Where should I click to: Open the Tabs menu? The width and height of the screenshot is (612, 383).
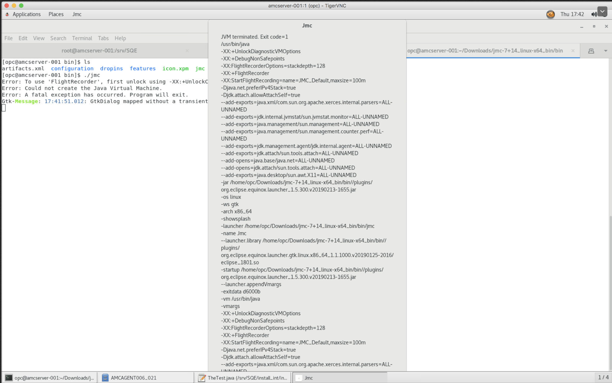pos(103,38)
